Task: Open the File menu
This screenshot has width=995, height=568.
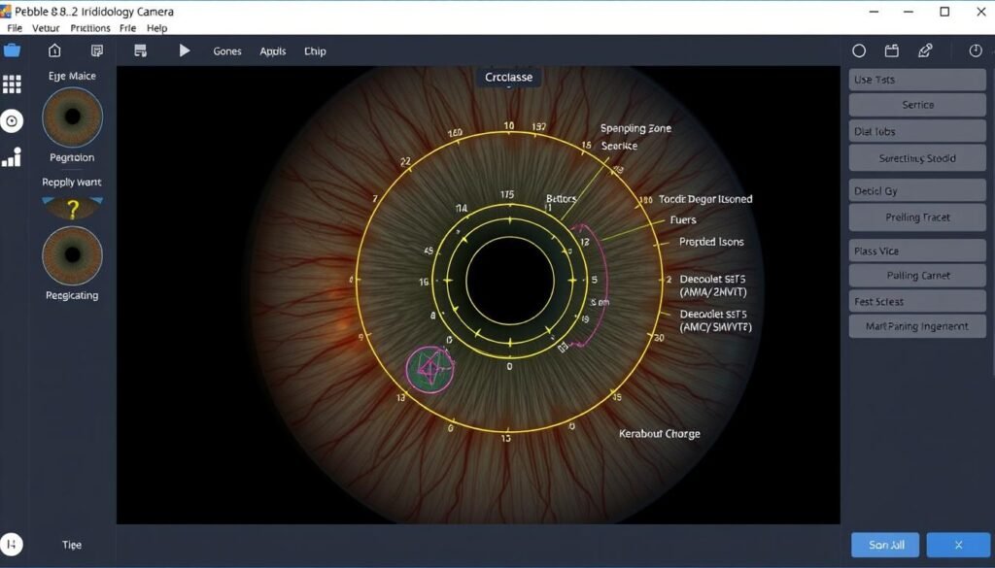Action: click(15, 28)
